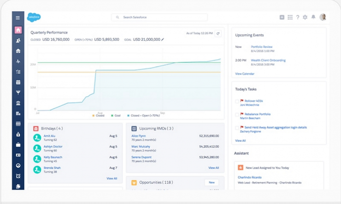Open the money bag icon in sidebar
This screenshot has height=204, width=341.
pos(18,135)
